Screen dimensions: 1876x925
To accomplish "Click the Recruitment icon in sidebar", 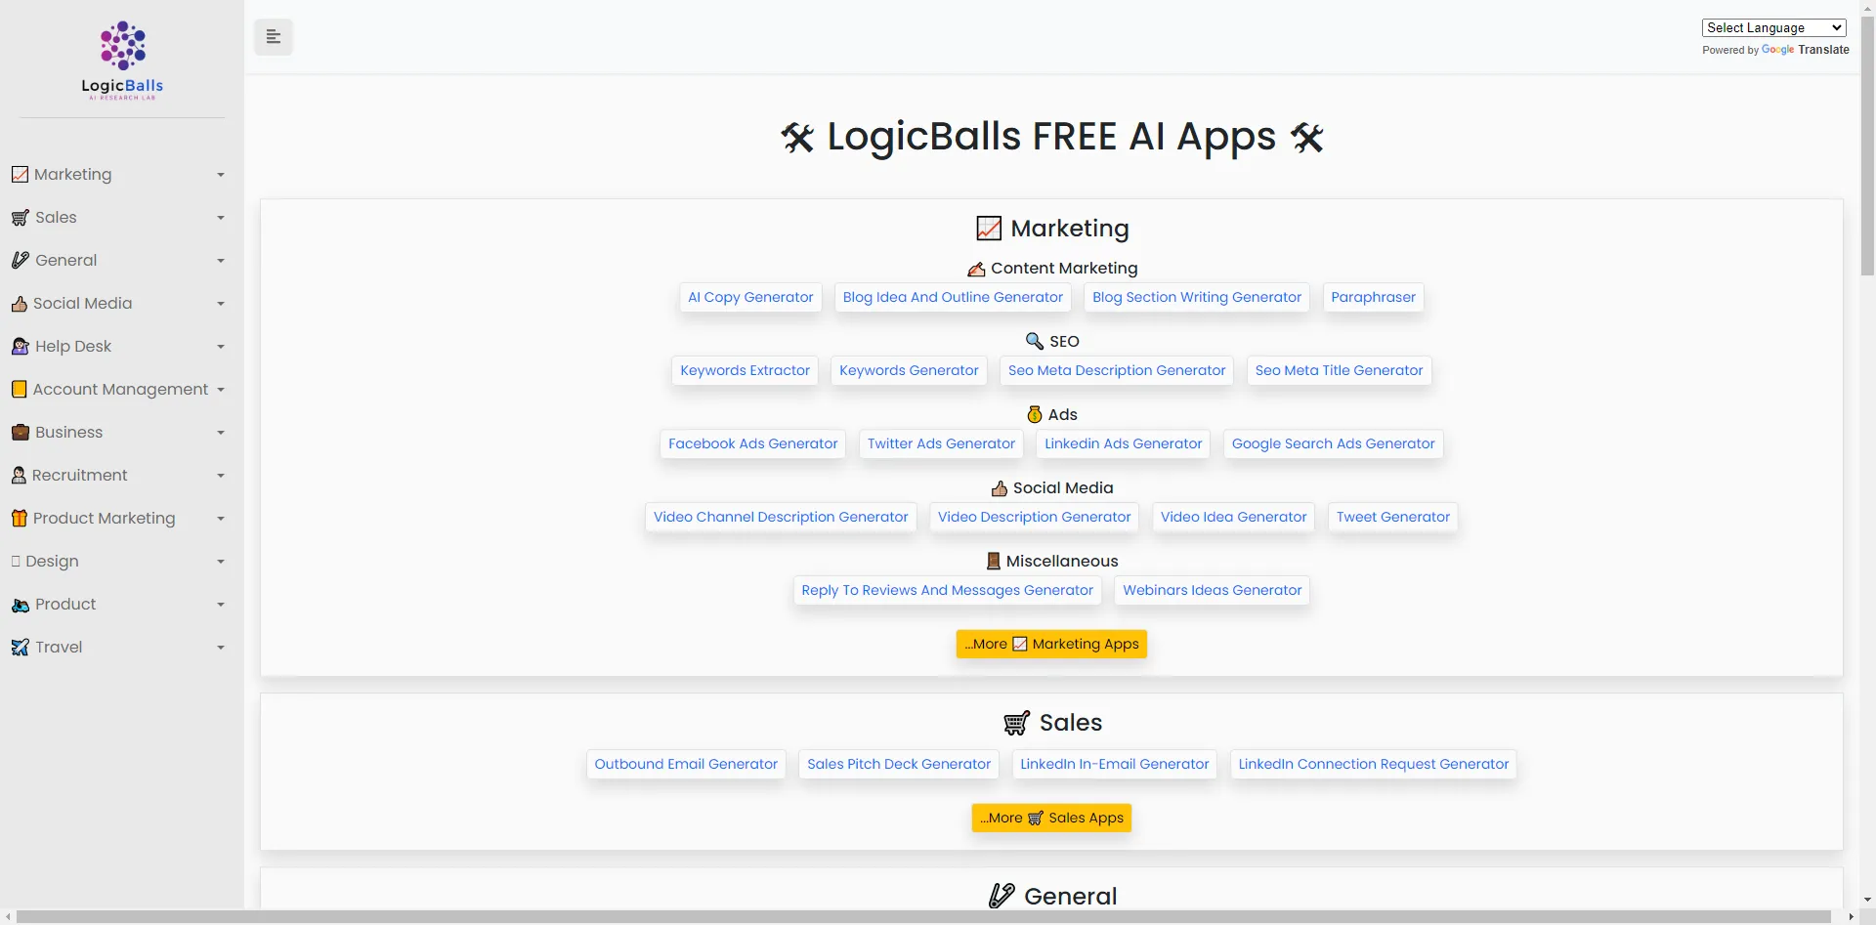I will [x=18, y=475].
